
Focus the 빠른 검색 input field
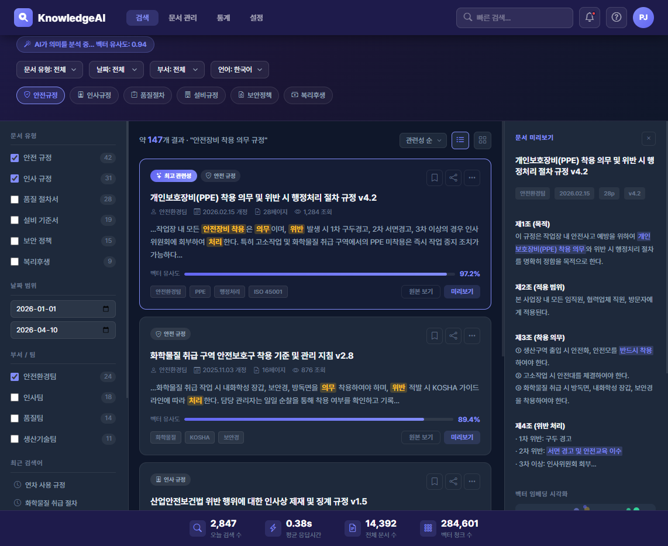tap(515, 18)
